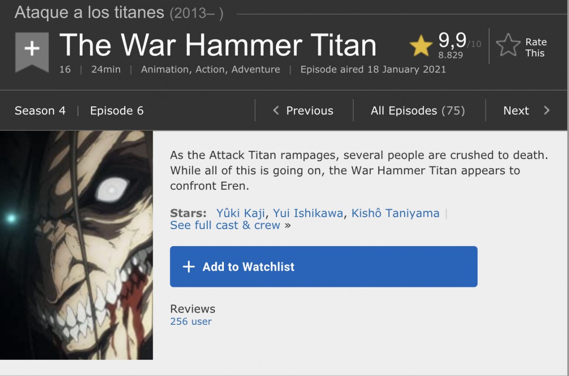This screenshot has width=569, height=376.
Task: See full cast & crew
Action: [225, 225]
